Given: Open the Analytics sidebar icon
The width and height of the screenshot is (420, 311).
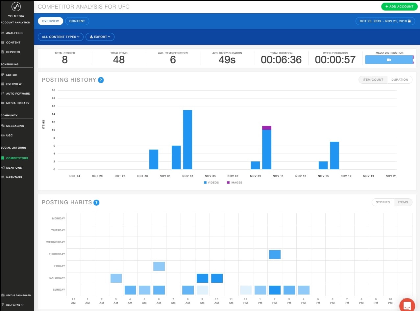Looking at the screenshot, I should point(3,33).
